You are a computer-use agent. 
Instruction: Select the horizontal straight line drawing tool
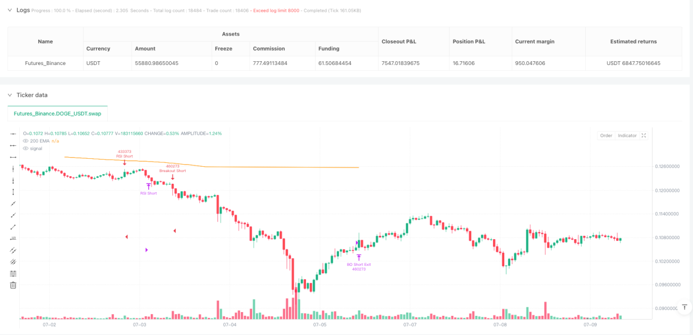[13, 134]
